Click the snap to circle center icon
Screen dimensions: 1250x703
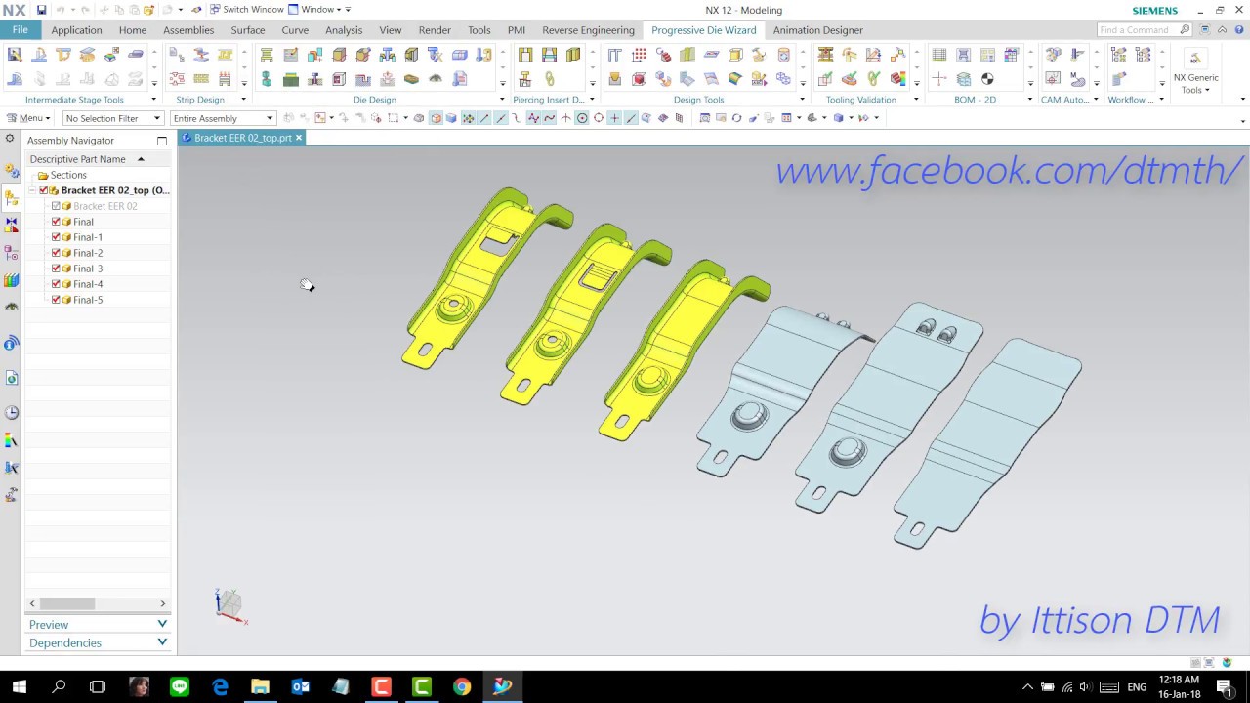(582, 118)
